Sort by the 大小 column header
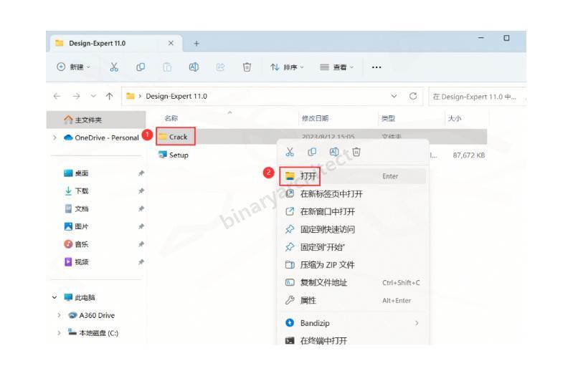Viewport: 573px width, 376px height. point(455,118)
